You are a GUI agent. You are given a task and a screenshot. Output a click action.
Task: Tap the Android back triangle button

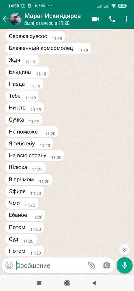coord(94,283)
